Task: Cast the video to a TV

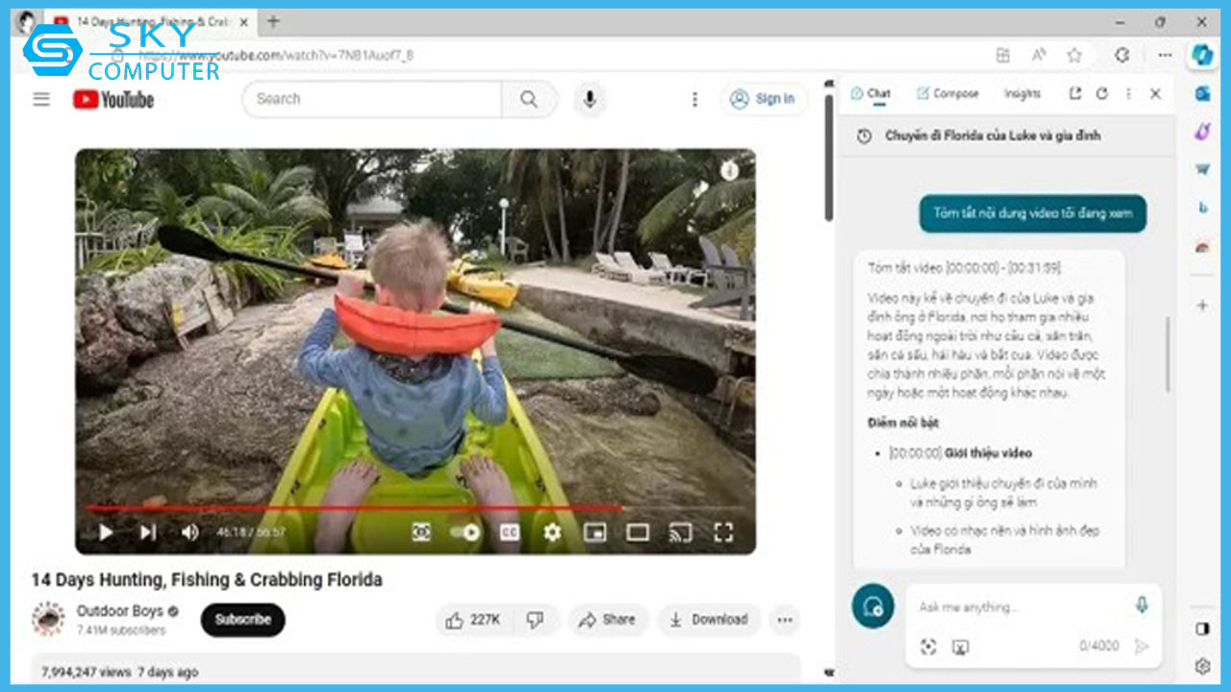Action: pos(681,531)
